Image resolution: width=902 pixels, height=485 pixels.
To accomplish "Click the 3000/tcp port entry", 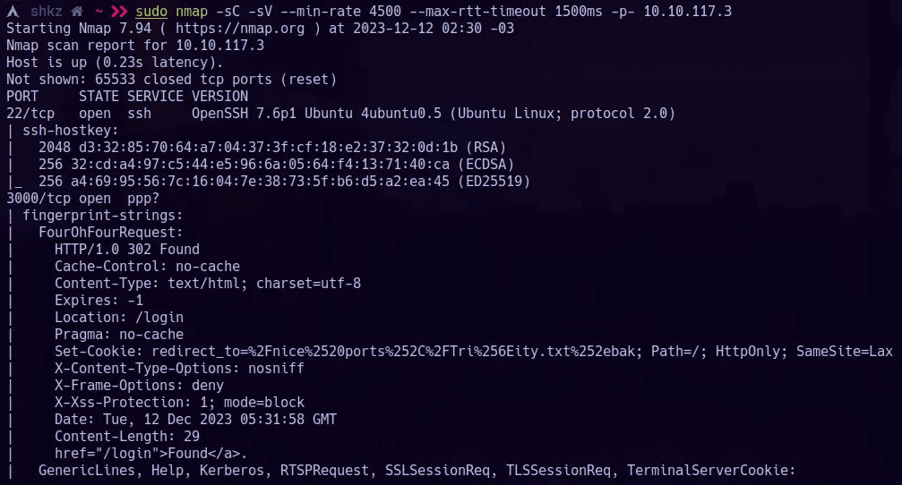I will point(38,199).
